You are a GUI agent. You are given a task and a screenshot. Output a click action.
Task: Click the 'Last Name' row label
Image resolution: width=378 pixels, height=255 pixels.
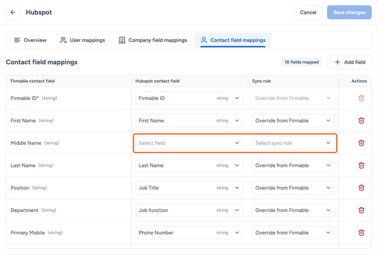click(23, 165)
